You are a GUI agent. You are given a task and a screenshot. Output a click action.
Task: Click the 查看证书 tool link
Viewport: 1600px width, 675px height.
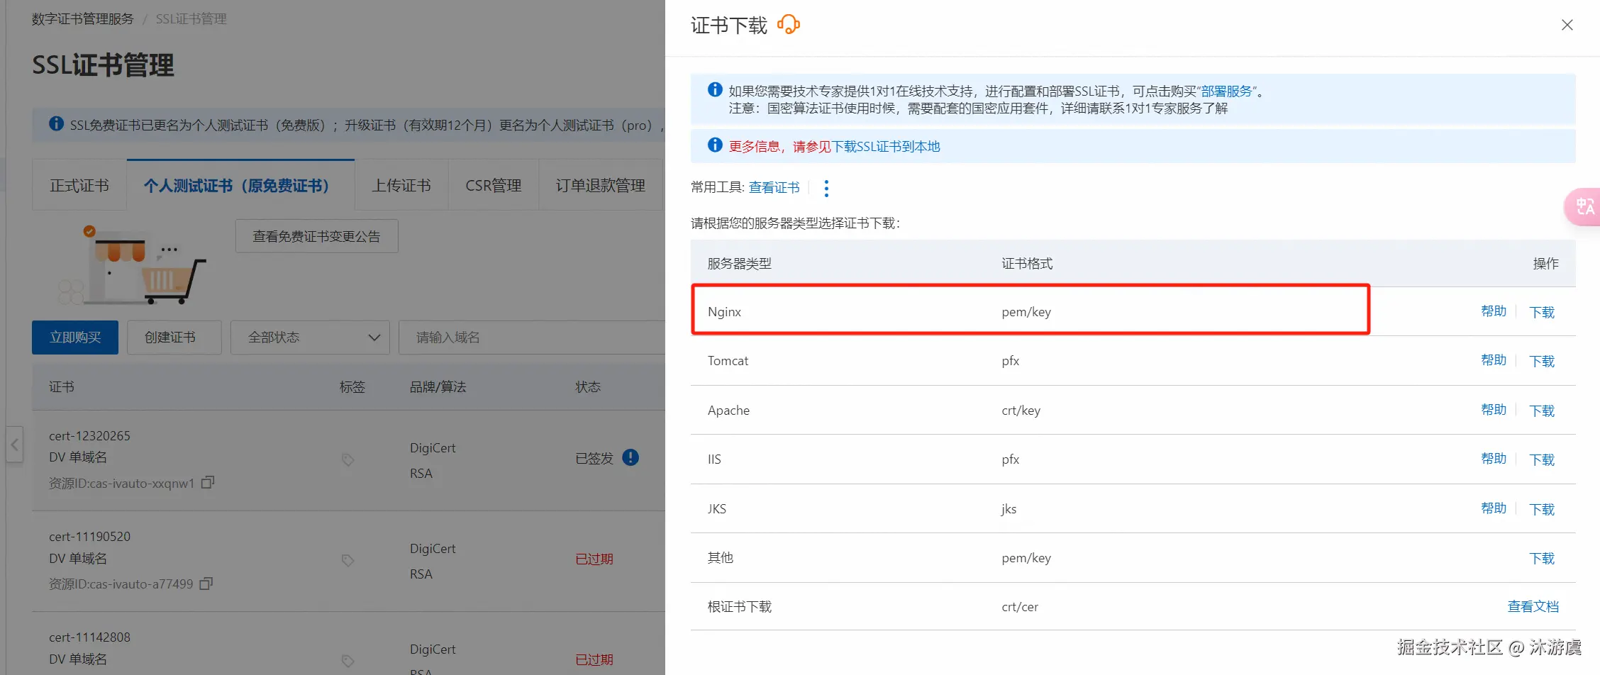tap(774, 187)
